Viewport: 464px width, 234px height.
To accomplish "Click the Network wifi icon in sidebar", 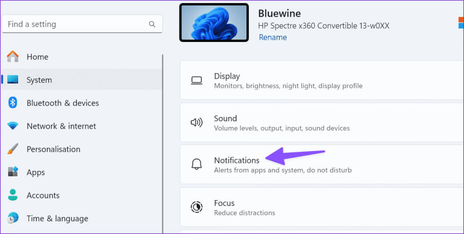I will coord(13,126).
